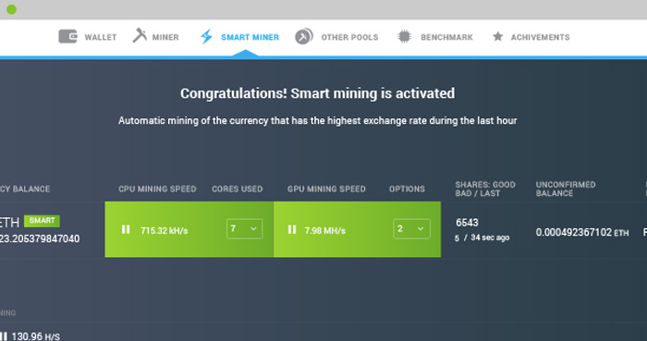Open the Achivements tab
Viewport: 647px width, 341px height.
pyautogui.click(x=531, y=37)
